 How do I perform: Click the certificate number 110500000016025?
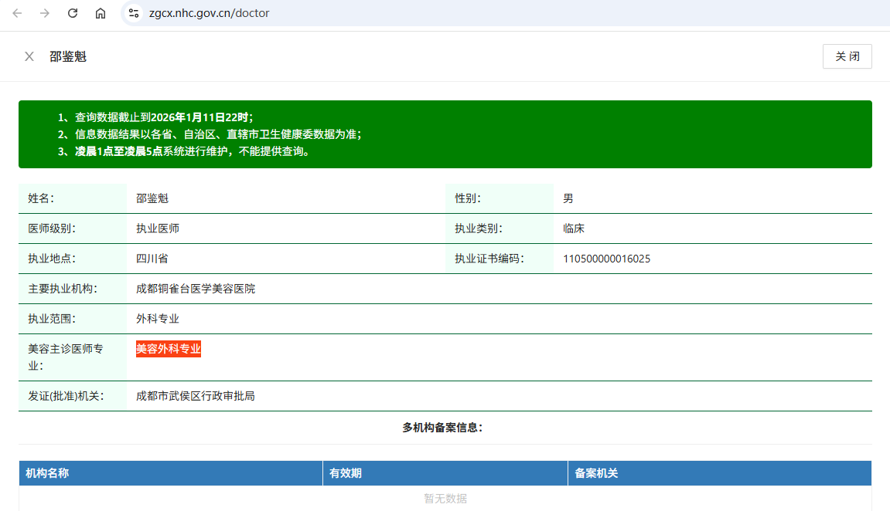[x=607, y=259]
